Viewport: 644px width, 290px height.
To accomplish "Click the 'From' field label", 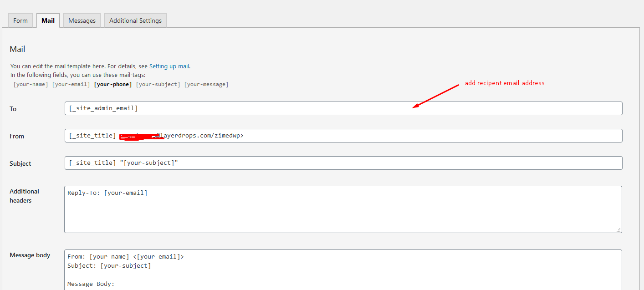I will point(17,136).
